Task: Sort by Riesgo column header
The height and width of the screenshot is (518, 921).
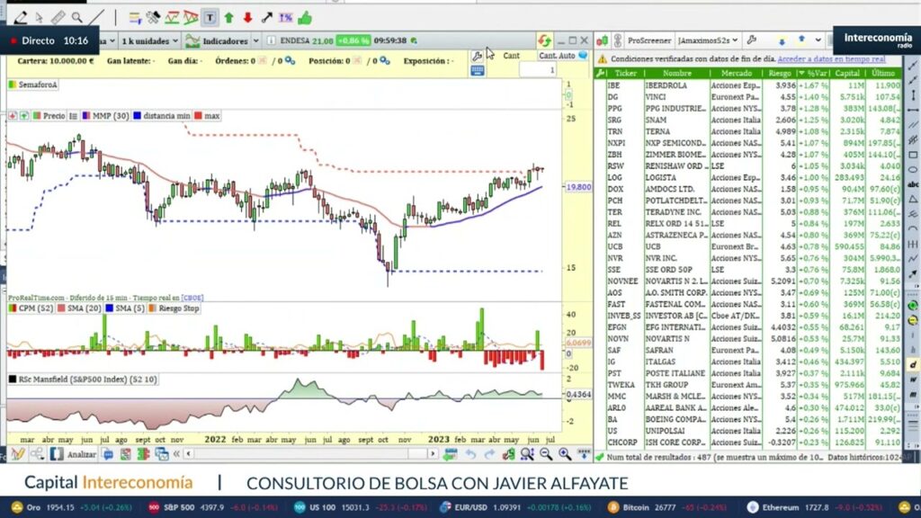Action: [780, 74]
